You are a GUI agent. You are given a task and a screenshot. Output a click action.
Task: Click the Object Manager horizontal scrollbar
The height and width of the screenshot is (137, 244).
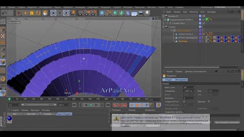(191, 67)
